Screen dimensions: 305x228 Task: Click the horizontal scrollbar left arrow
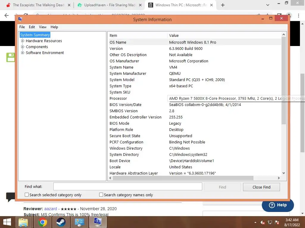110,178
